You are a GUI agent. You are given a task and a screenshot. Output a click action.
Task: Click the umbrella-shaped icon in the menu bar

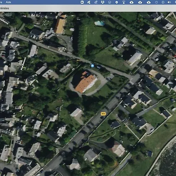pyautogui.click(x=124, y=2)
